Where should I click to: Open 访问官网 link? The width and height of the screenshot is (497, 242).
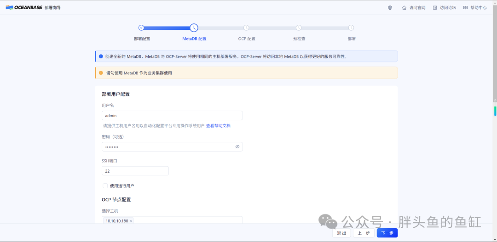(417, 8)
